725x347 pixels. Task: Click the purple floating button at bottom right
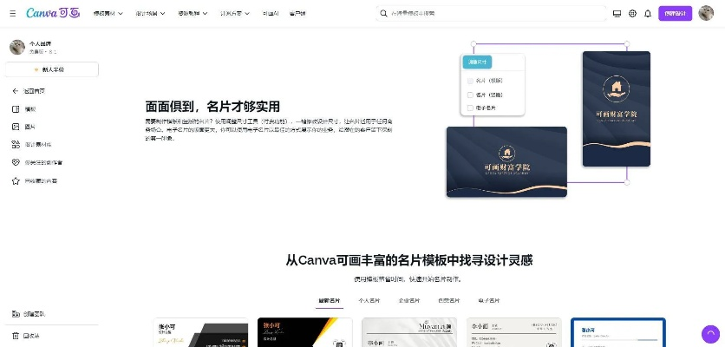coord(709,333)
